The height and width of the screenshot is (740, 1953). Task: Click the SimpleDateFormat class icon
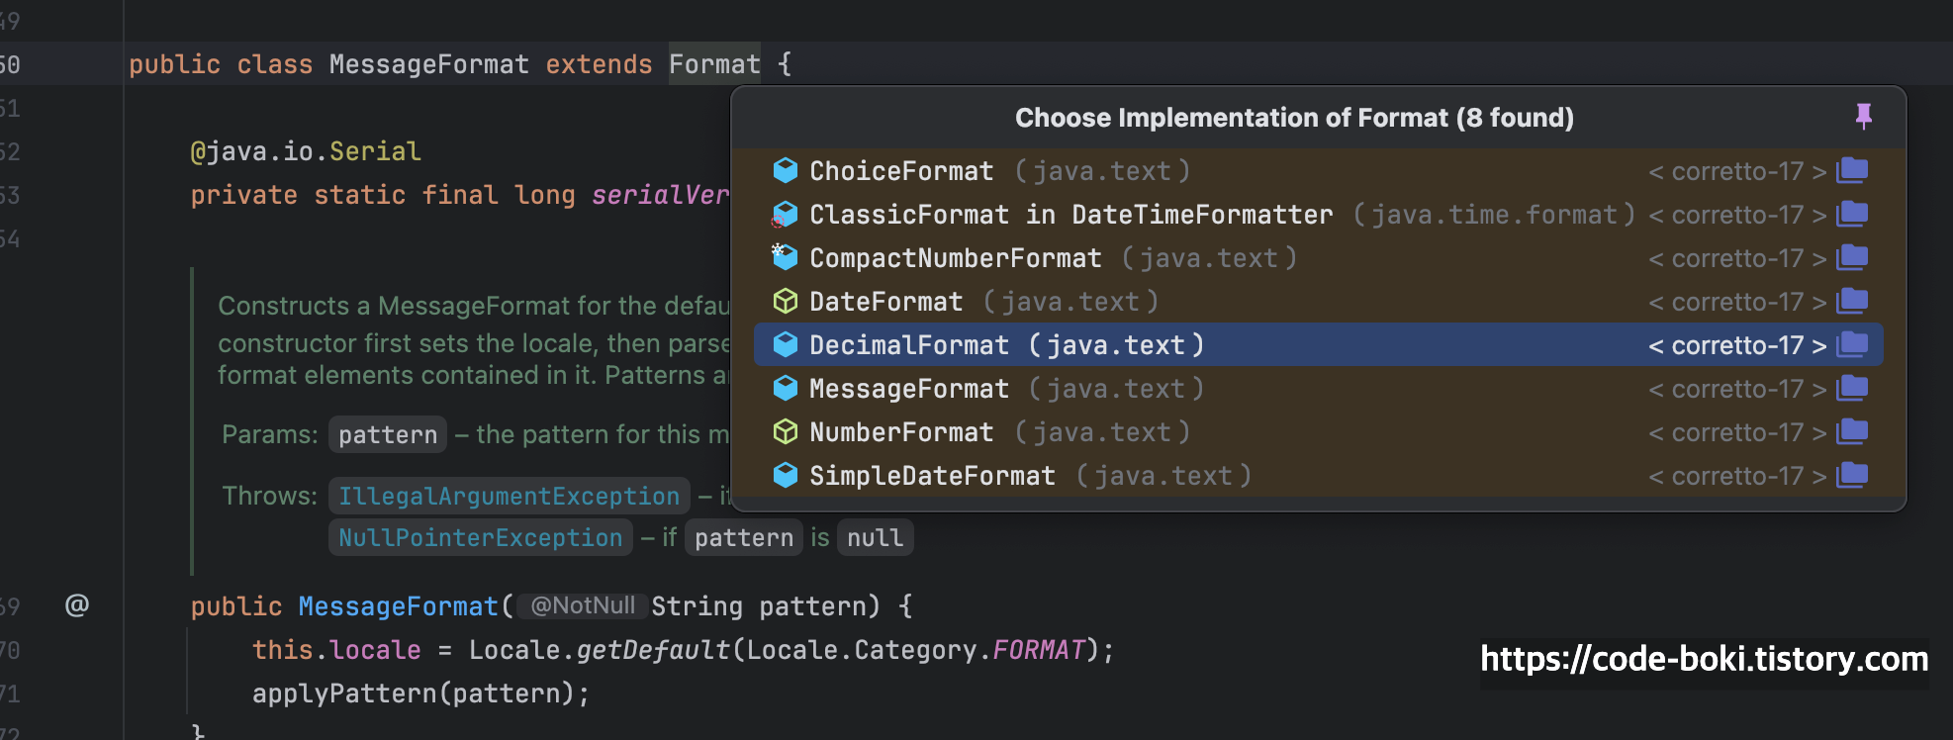pos(786,476)
